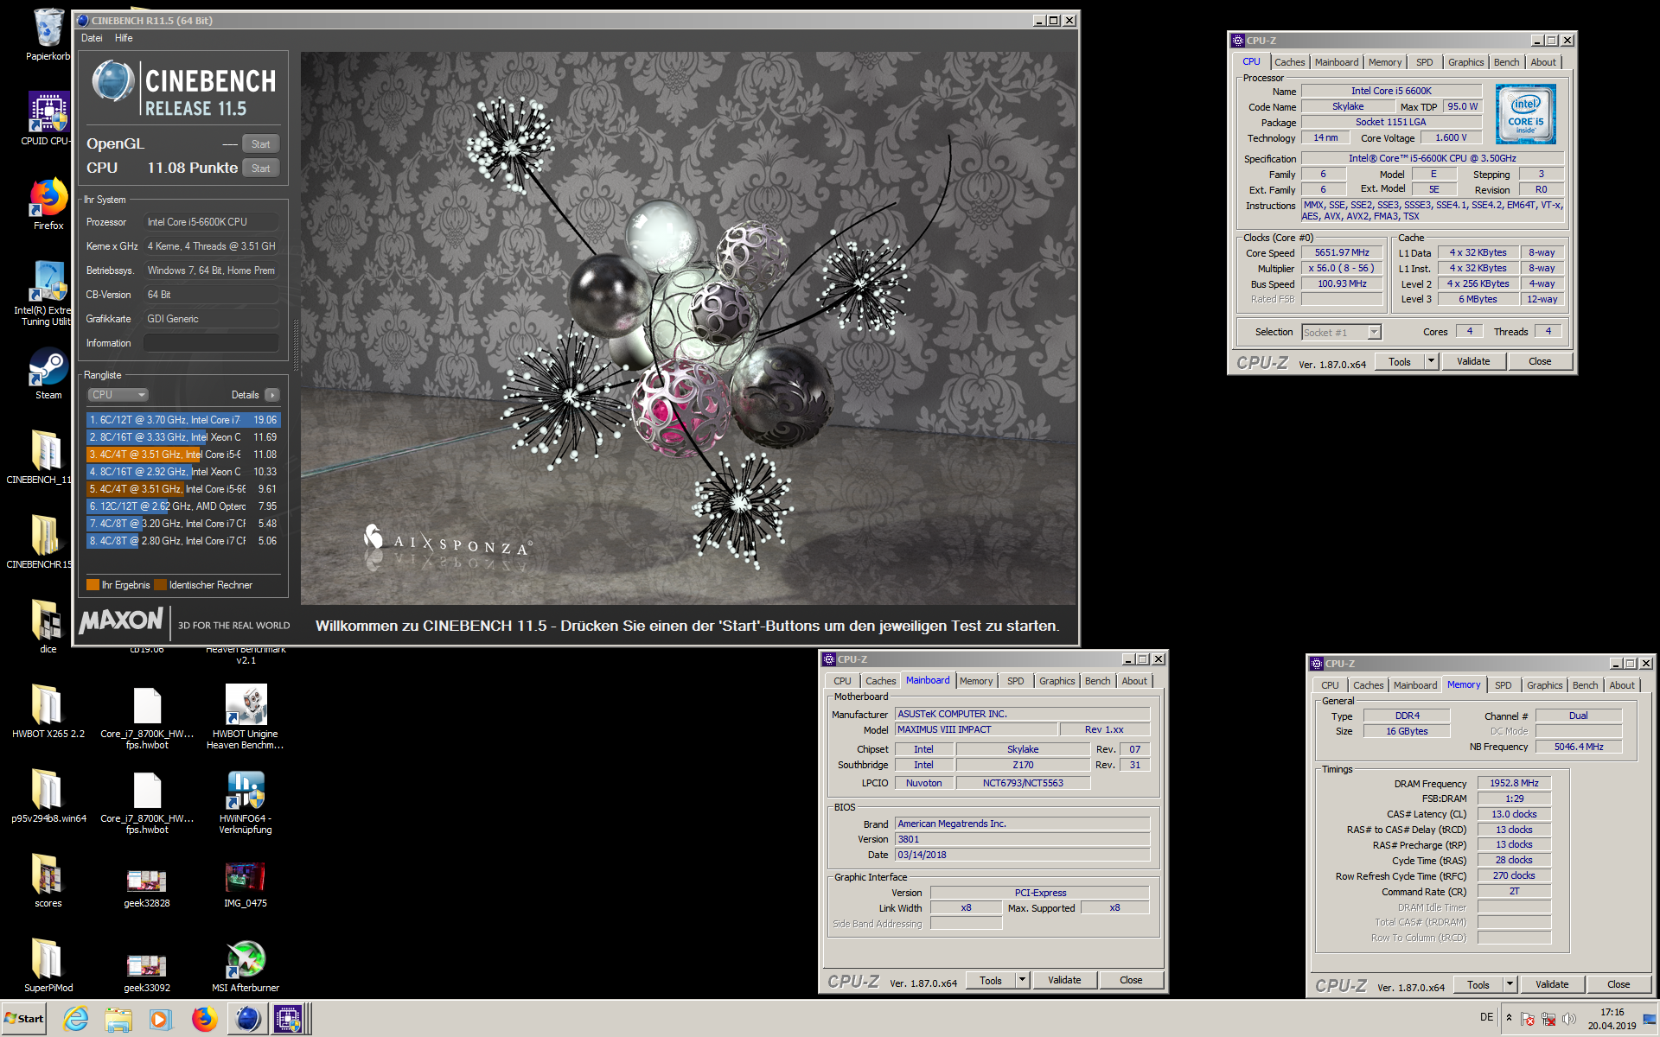
Task: Open the SuperPiMod folder icon
Action: 48,960
